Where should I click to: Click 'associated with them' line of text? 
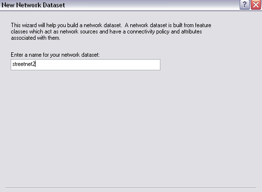tap(35, 38)
